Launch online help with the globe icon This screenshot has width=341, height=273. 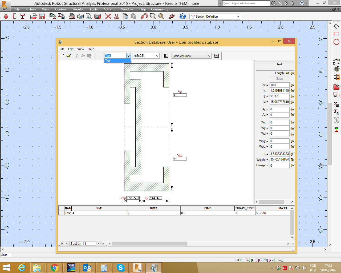point(182,16)
